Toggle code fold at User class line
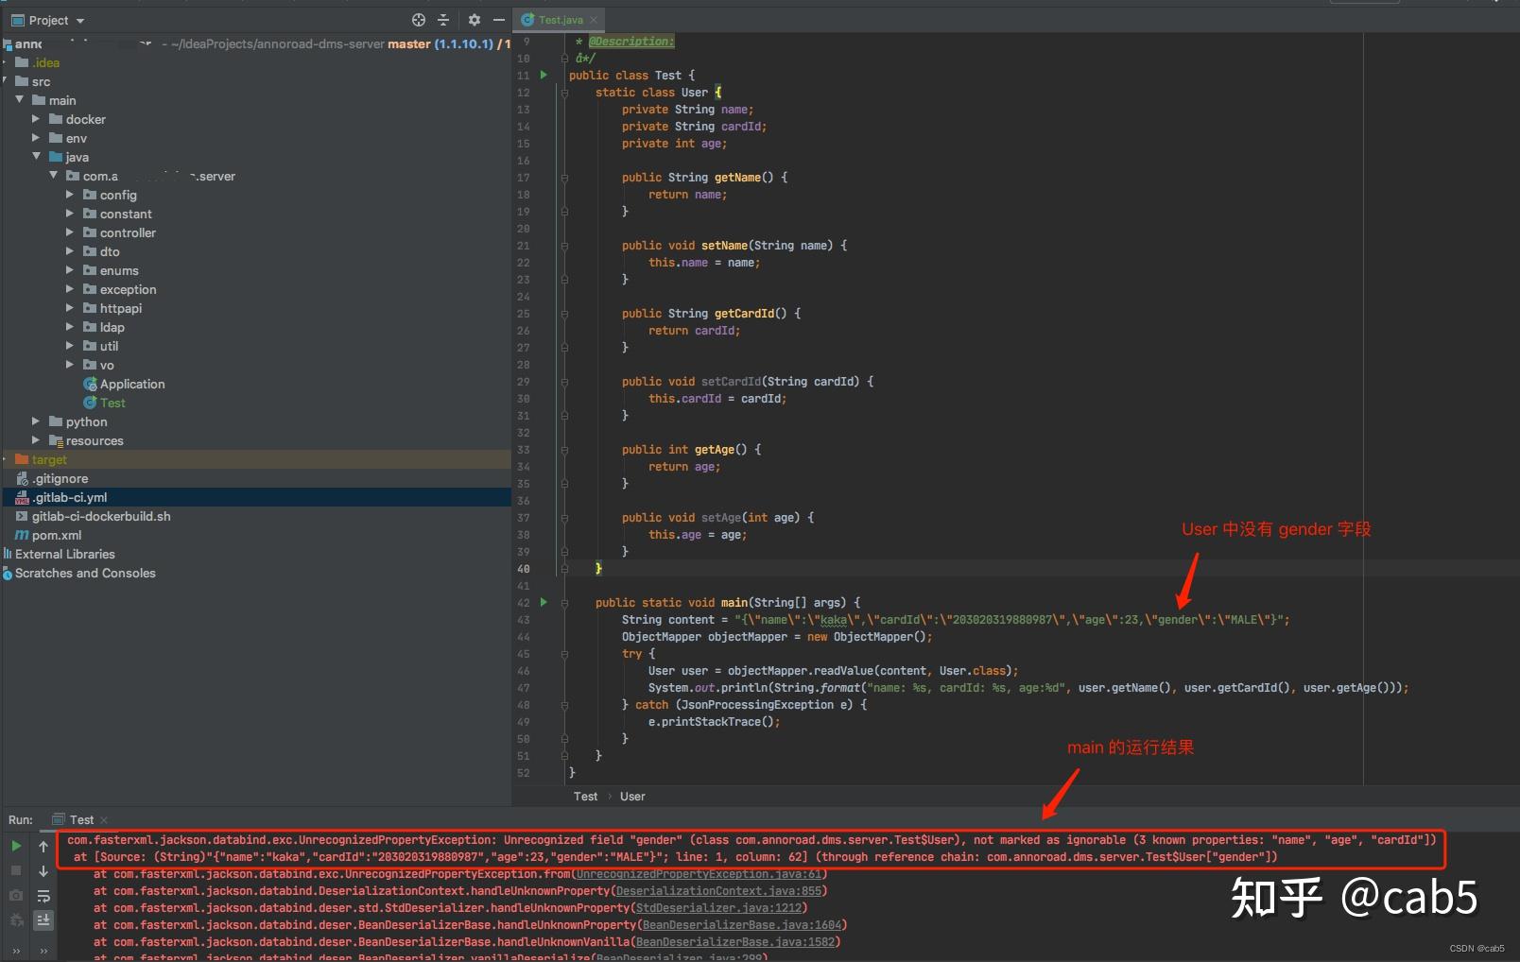Image resolution: width=1520 pixels, height=962 pixels. 564,93
